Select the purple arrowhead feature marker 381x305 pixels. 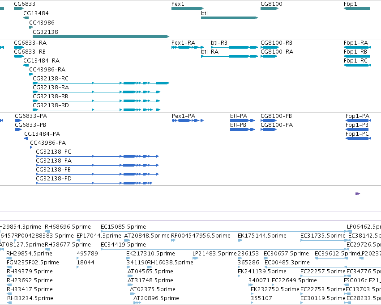pos(358,194)
